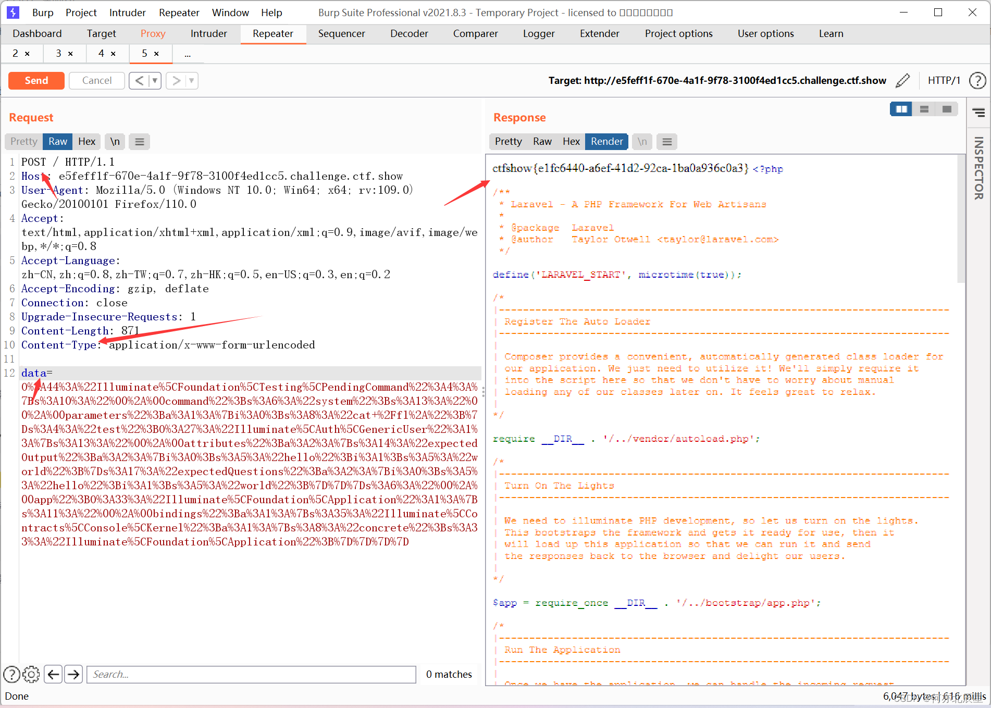Open the Help menu
Screen dimensions: 991x708
pos(271,13)
